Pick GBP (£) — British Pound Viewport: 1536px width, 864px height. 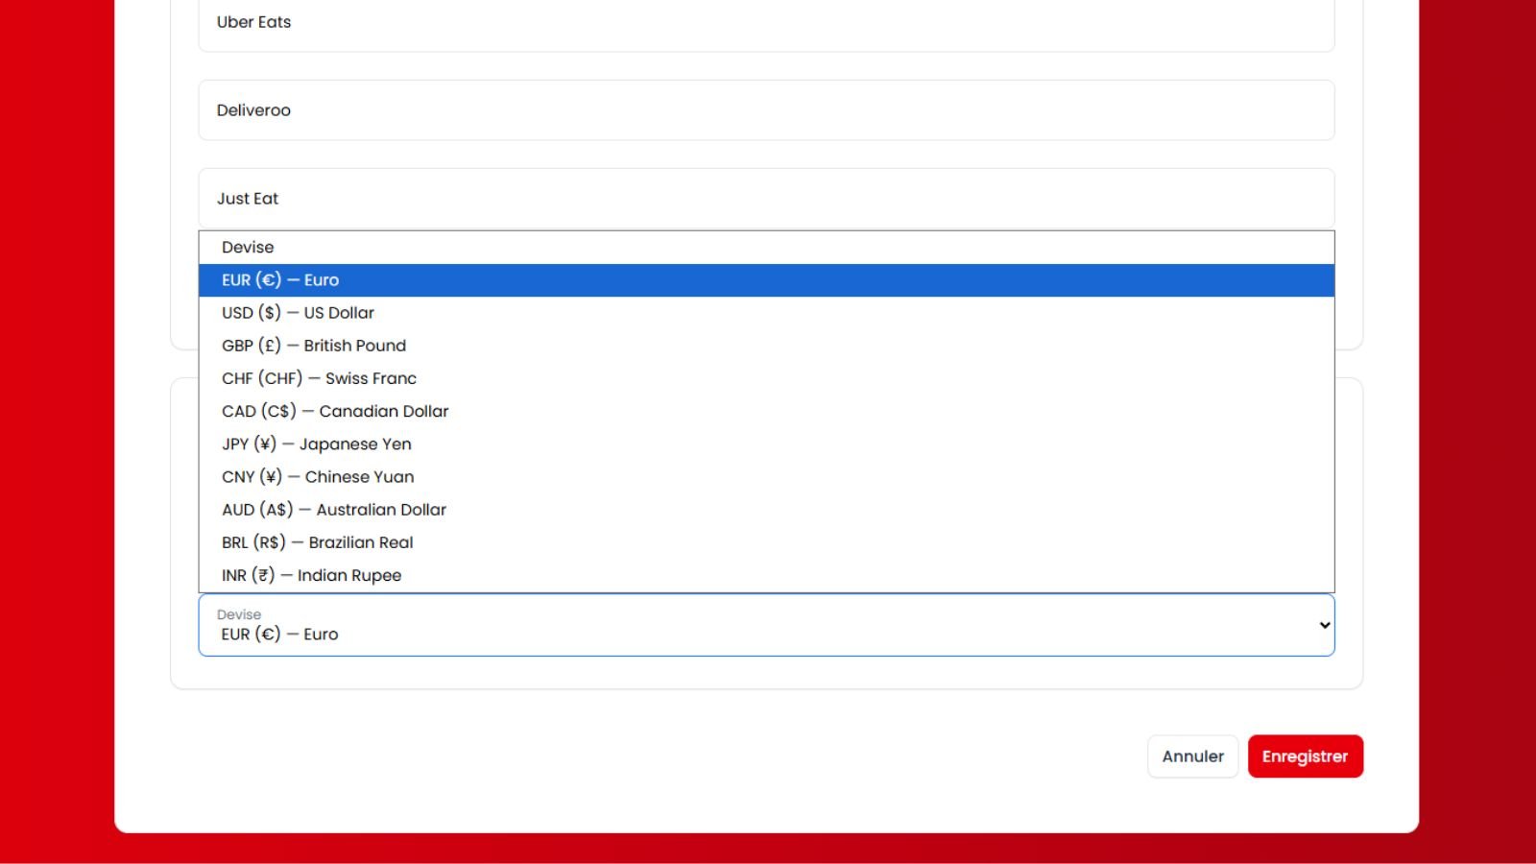[314, 346]
